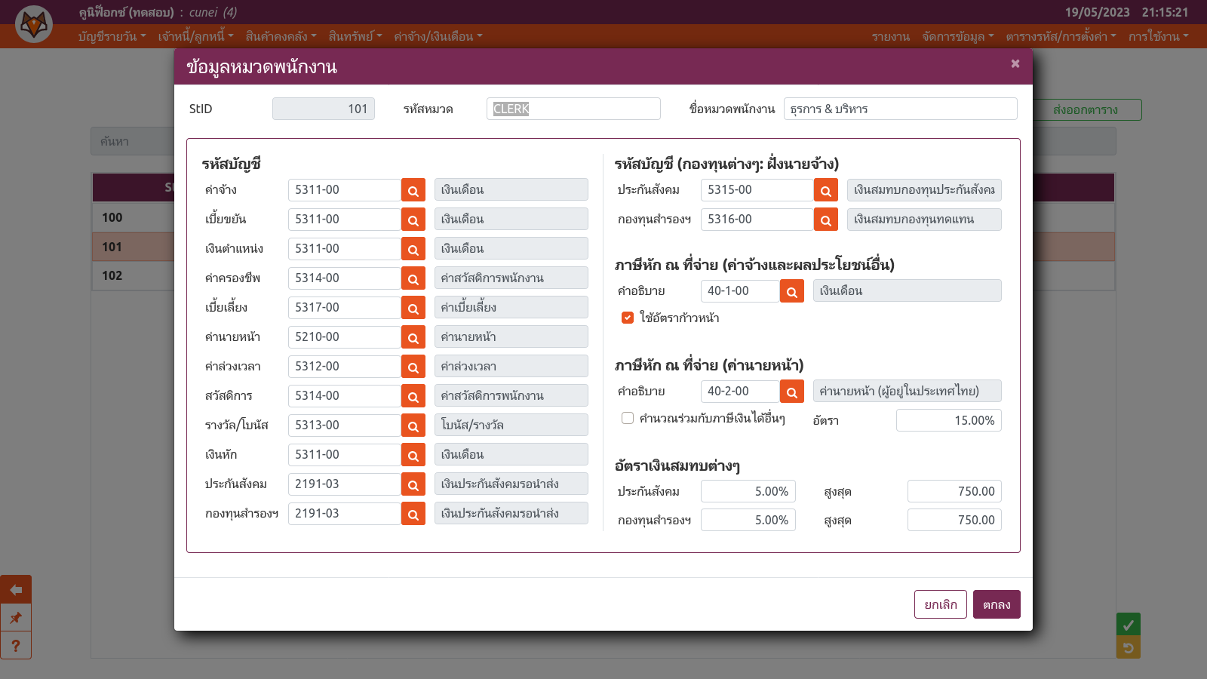Click the ยกเลิก cancel button
Screen dimensions: 1207x679
[x=940, y=604]
